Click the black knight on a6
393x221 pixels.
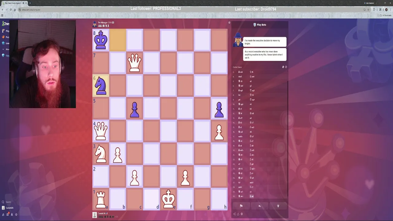click(x=101, y=86)
